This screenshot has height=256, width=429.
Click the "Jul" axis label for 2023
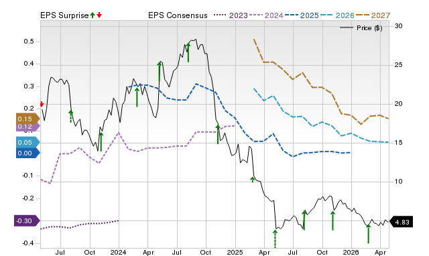click(60, 252)
